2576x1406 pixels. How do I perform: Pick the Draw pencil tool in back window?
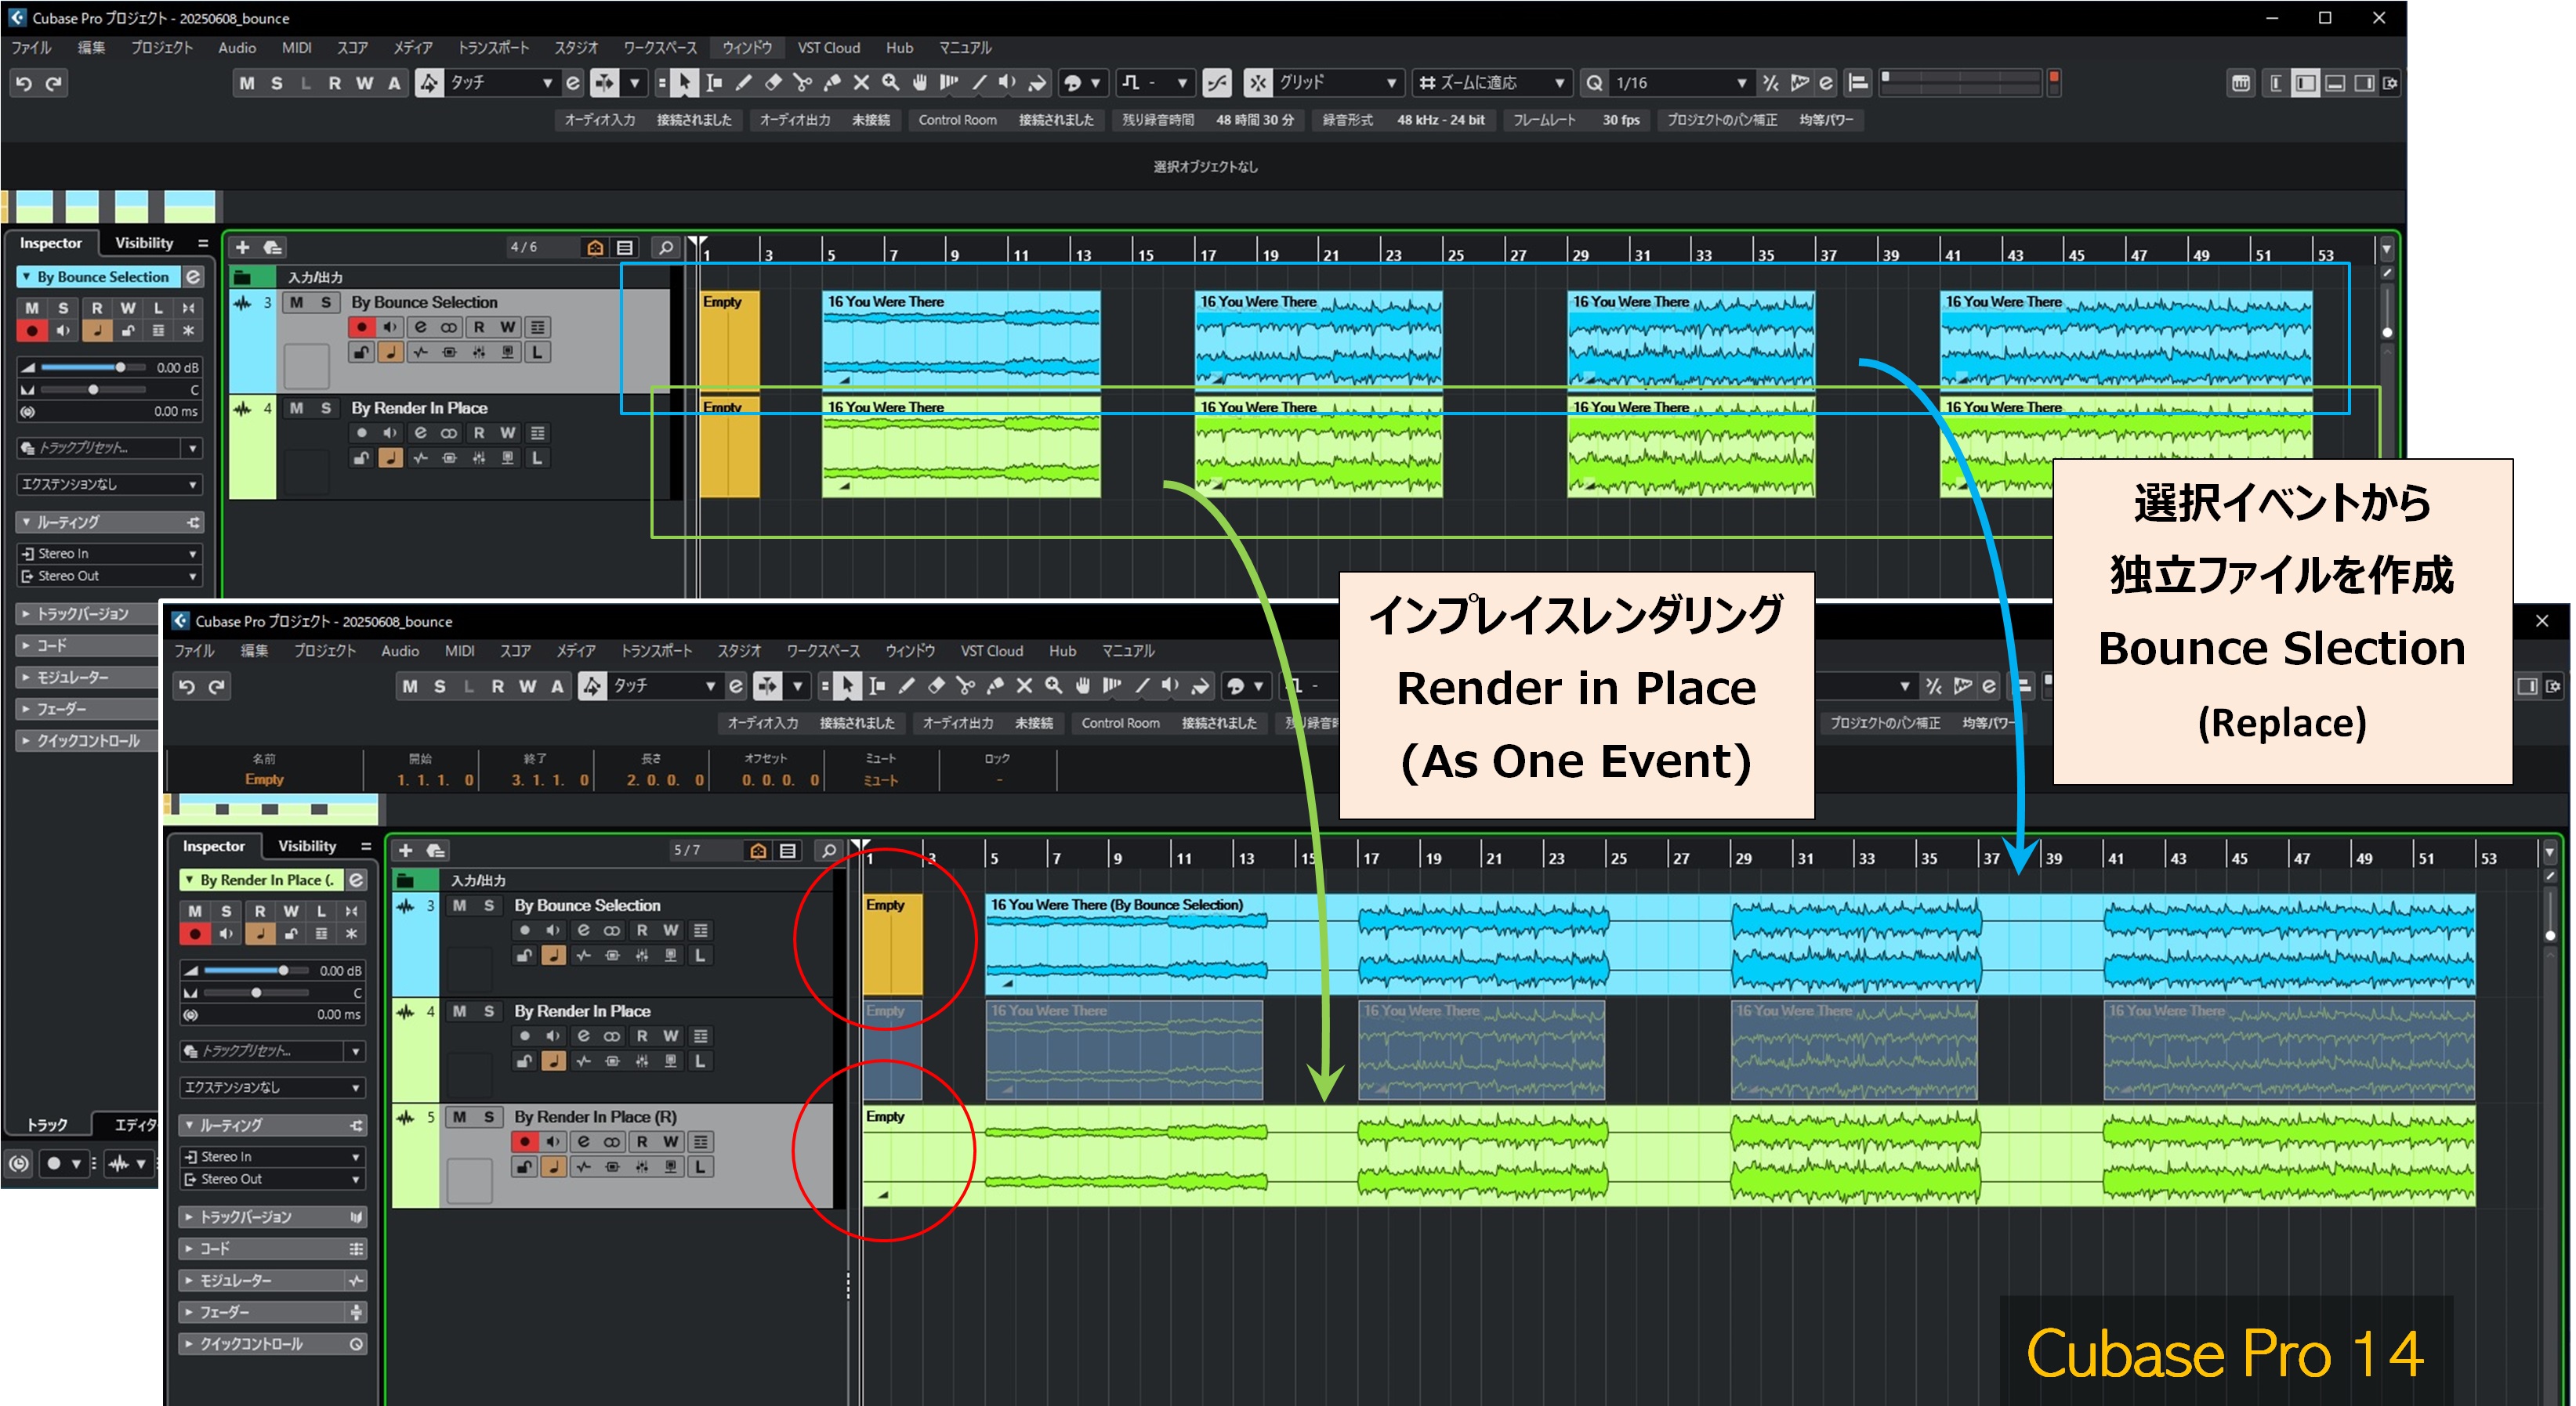(743, 83)
